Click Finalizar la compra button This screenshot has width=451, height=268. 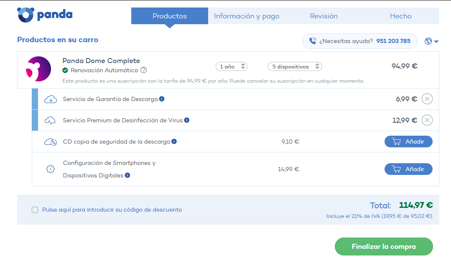pos(384,246)
